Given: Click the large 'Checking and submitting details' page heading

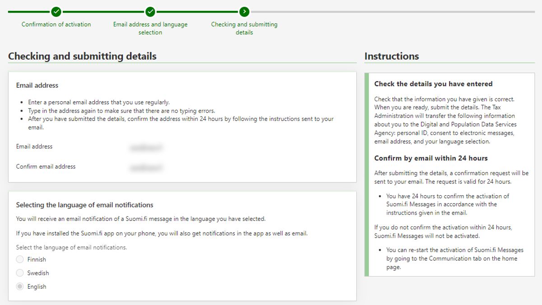Looking at the screenshot, I should coord(82,56).
